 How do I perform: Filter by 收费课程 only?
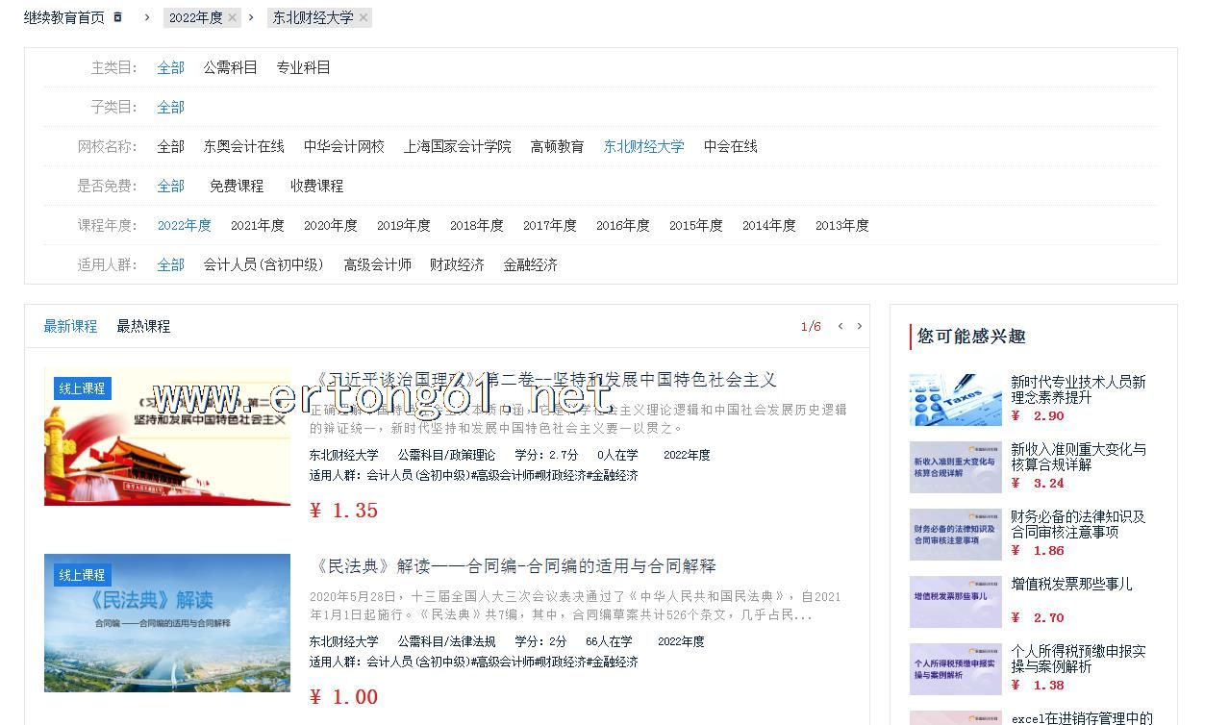click(316, 186)
